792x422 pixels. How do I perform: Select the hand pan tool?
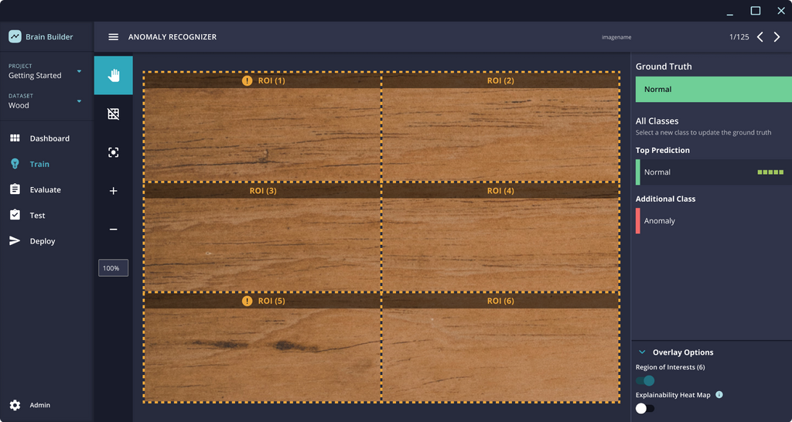coord(114,75)
